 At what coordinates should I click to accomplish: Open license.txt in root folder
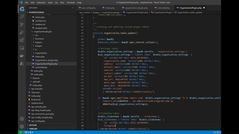tap(36, 99)
